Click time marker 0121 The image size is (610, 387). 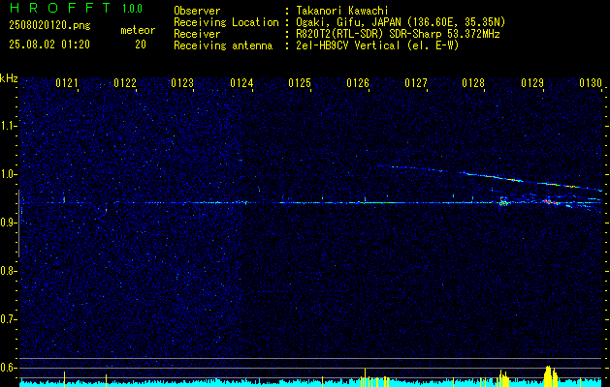click(67, 83)
